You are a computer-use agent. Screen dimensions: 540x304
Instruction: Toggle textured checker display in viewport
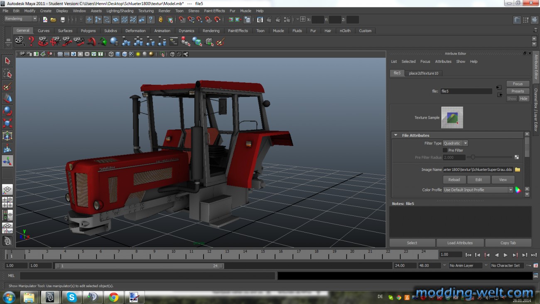131,54
